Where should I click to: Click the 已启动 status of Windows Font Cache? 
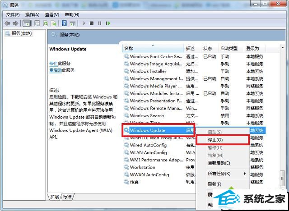(x=210, y=56)
